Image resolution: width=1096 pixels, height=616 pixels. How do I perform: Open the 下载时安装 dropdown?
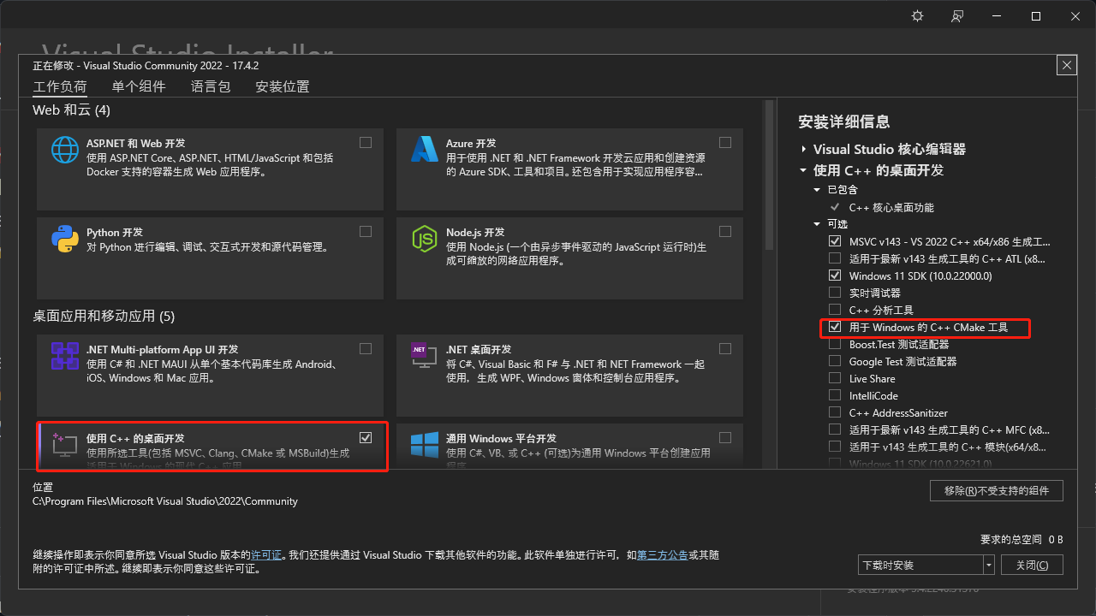987,564
